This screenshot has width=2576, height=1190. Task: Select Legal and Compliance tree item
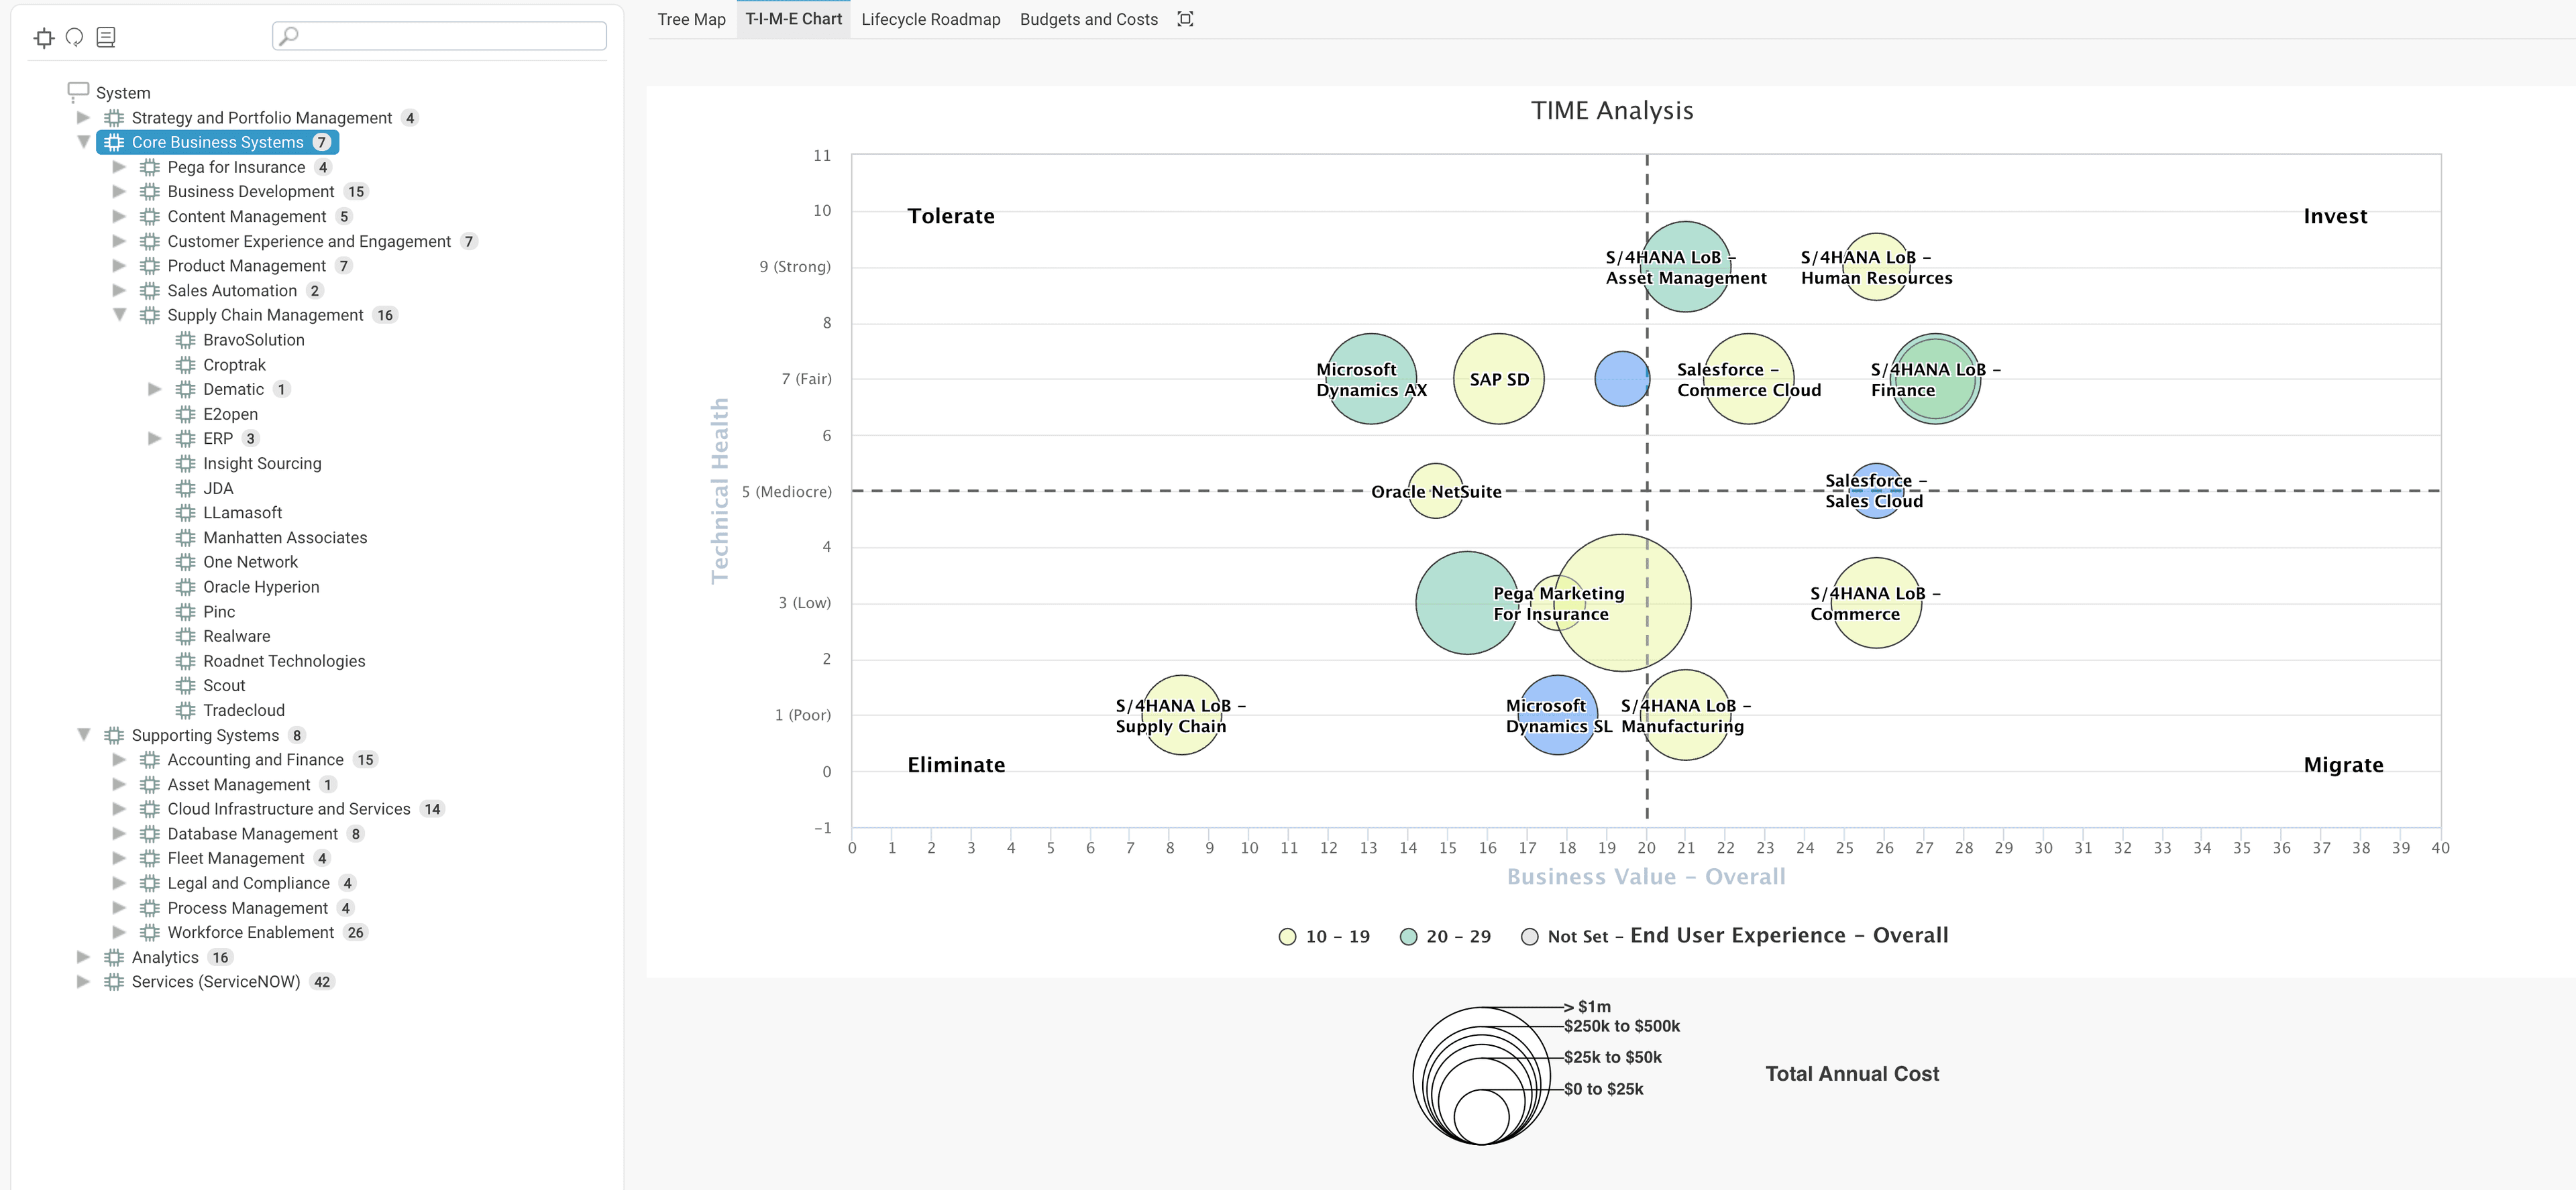[248, 883]
